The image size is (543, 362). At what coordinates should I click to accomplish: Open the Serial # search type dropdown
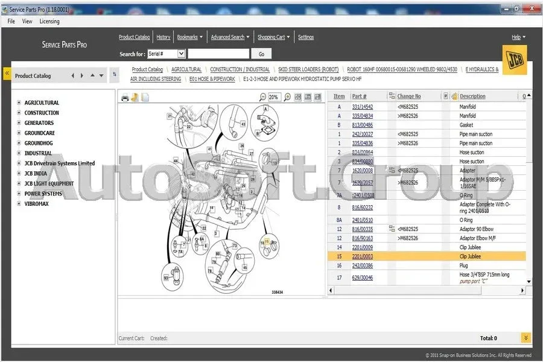tap(181, 54)
